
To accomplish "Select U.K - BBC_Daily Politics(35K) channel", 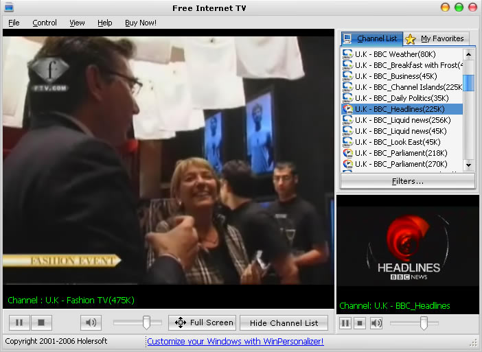I will (x=402, y=98).
